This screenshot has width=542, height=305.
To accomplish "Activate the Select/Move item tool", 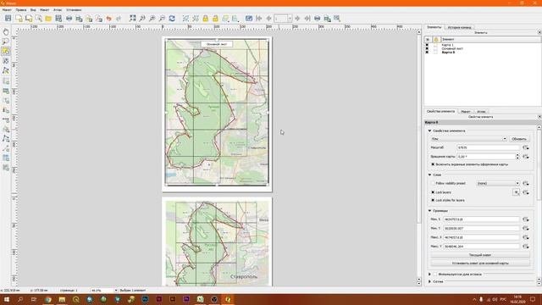I will pyautogui.click(x=6, y=51).
